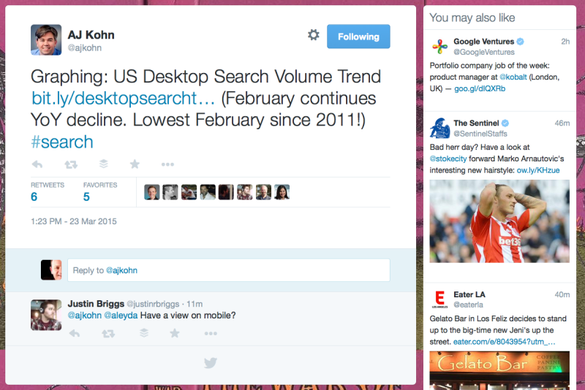Open the gear settings menu beside Following
Screen dimensions: 585x390
313,36
